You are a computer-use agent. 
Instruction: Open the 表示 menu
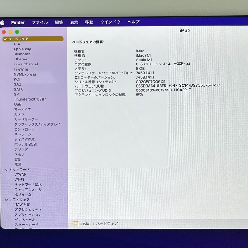(x=74, y=22)
